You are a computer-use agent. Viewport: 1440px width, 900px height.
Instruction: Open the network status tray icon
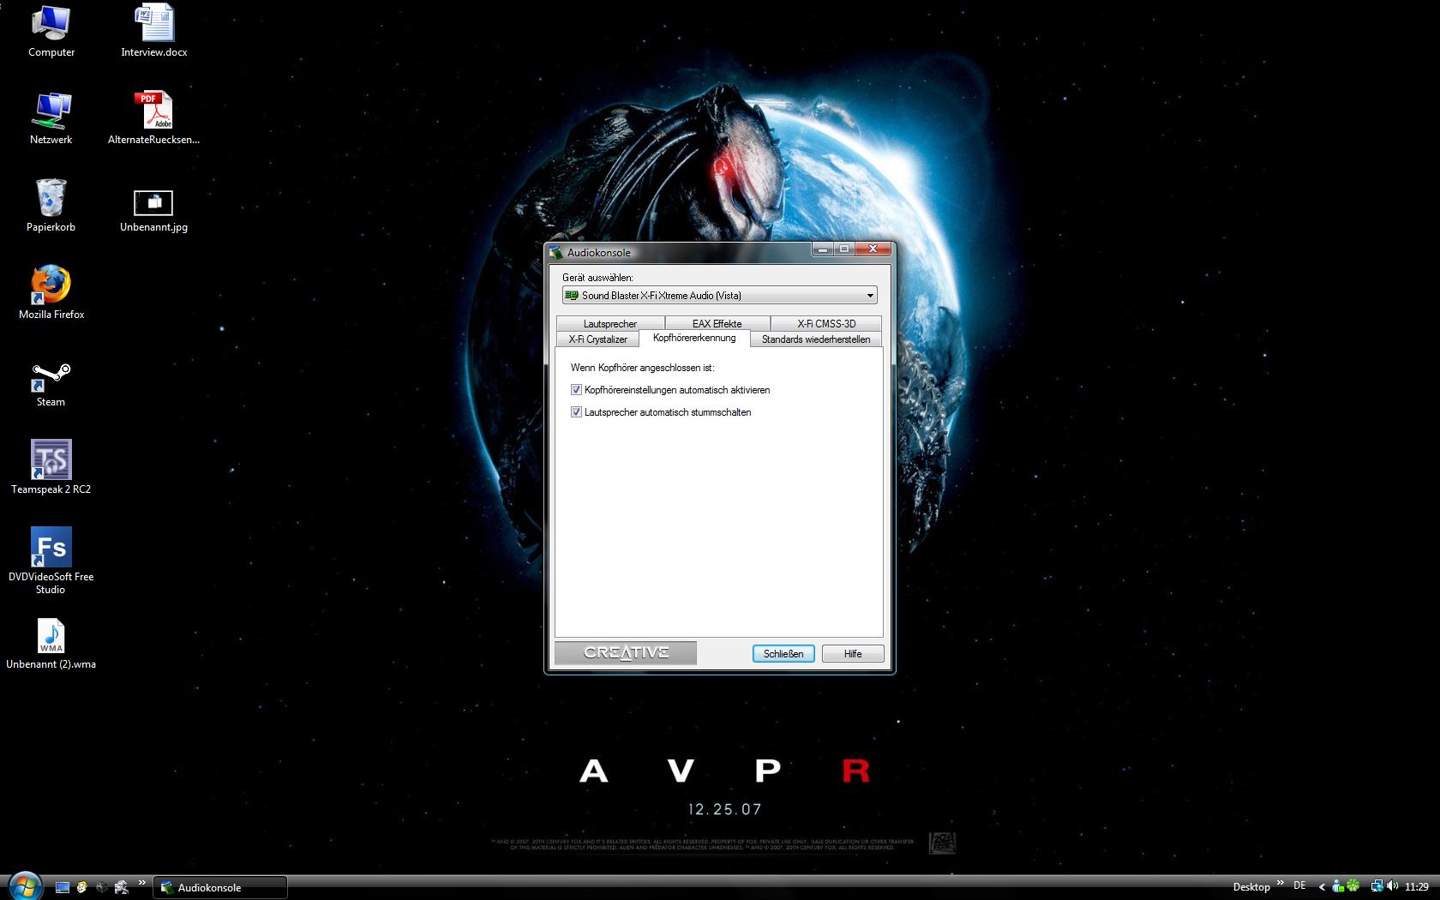1377,886
